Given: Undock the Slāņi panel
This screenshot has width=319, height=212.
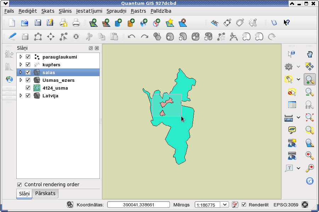Looking at the screenshot, I should pos(91,48).
